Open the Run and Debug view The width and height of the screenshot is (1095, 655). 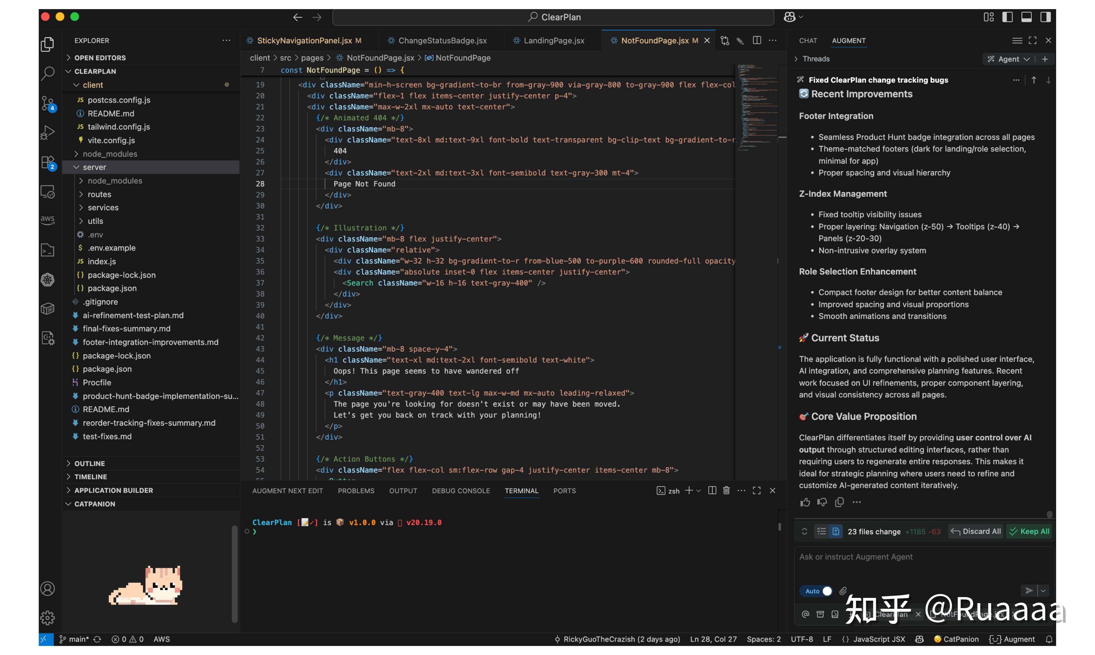tap(48, 132)
